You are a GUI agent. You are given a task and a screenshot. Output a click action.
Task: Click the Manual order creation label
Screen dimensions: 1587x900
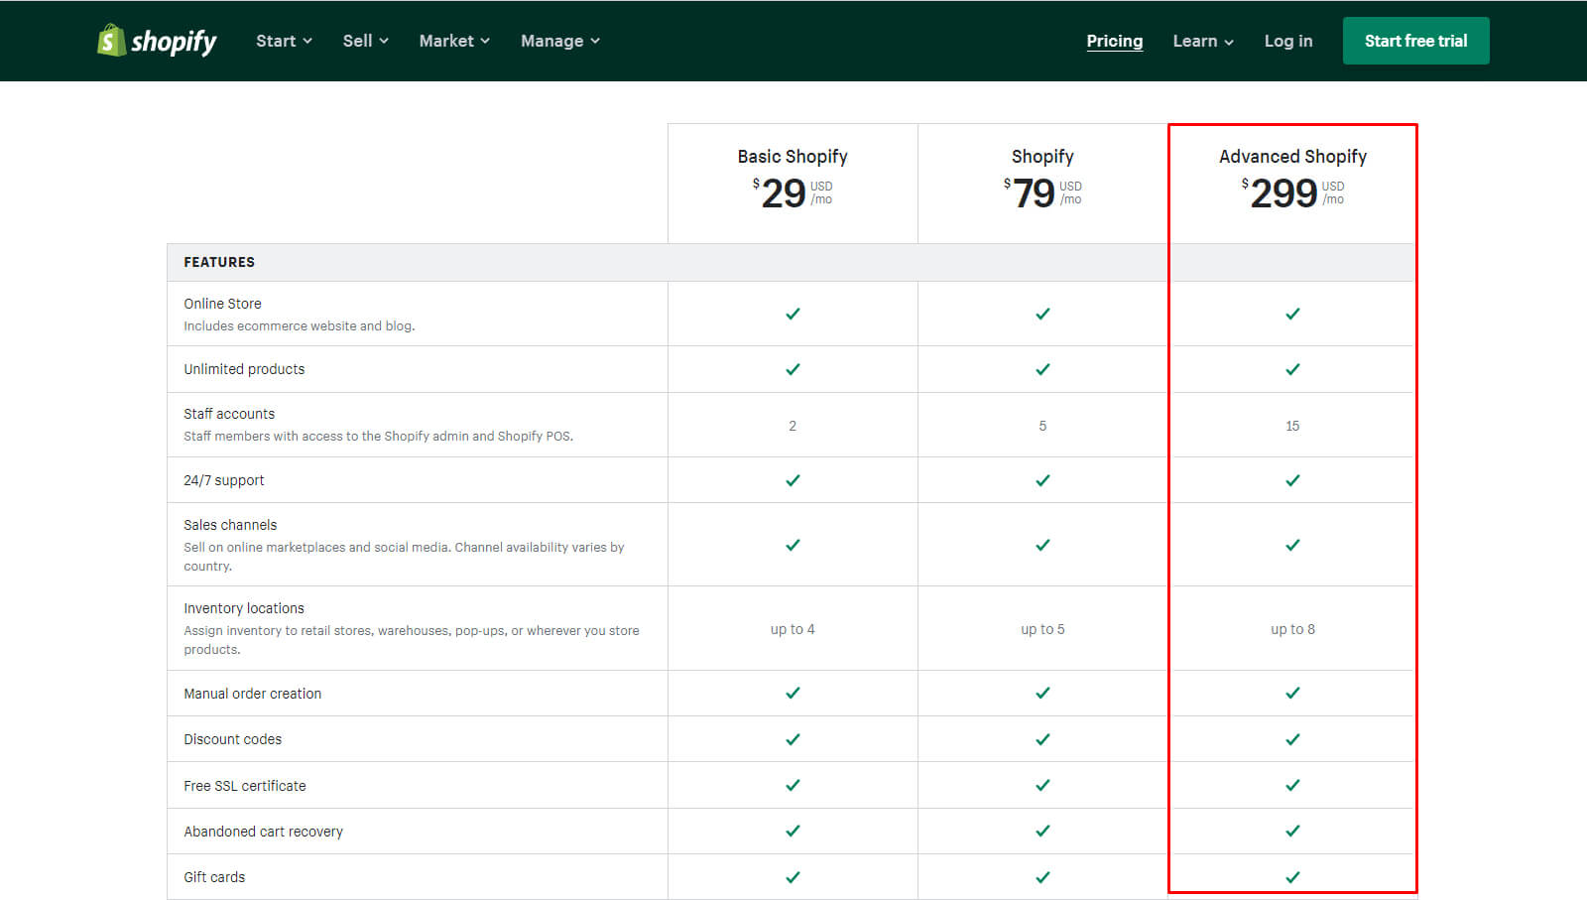pyautogui.click(x=253, y=694)
